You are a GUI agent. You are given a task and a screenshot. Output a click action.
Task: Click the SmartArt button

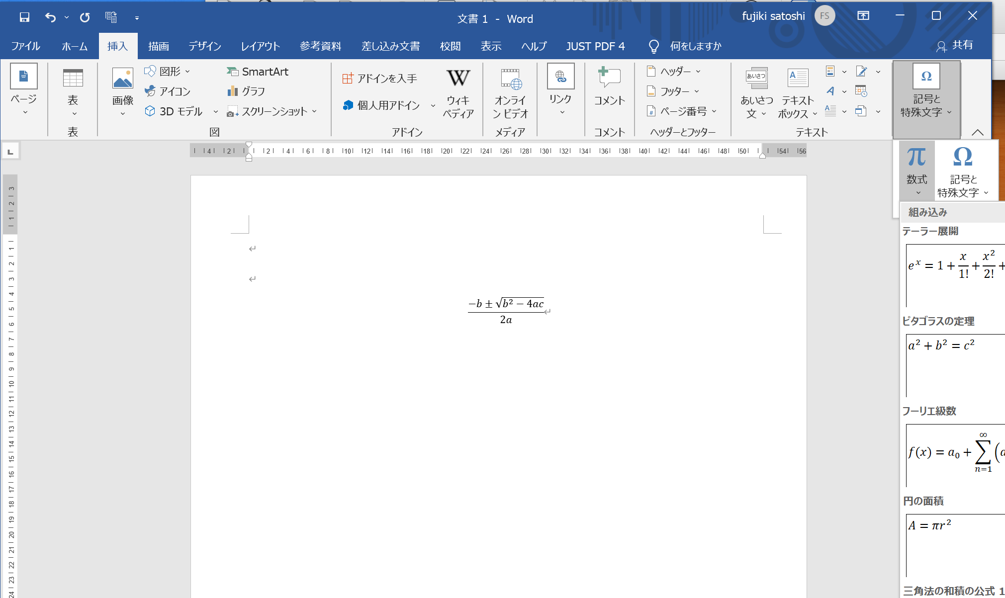(258, 72)
